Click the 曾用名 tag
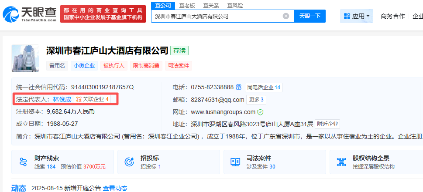423x192 pixels. click(x=57, y=66)
